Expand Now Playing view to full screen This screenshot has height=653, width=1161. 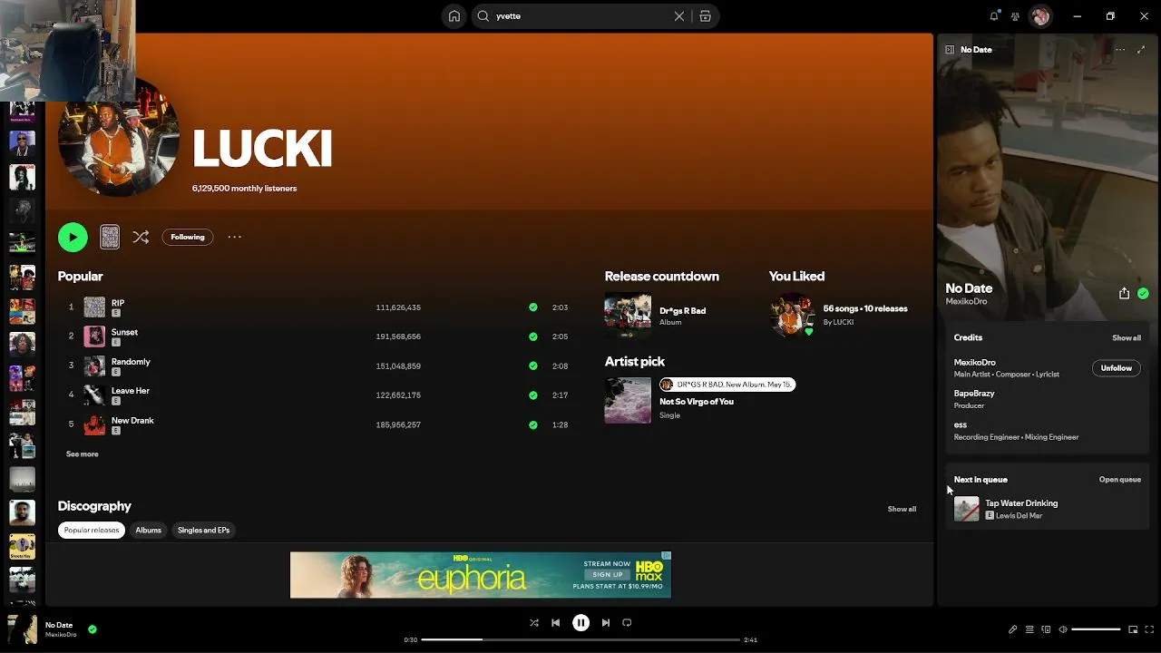point(1142,50)
